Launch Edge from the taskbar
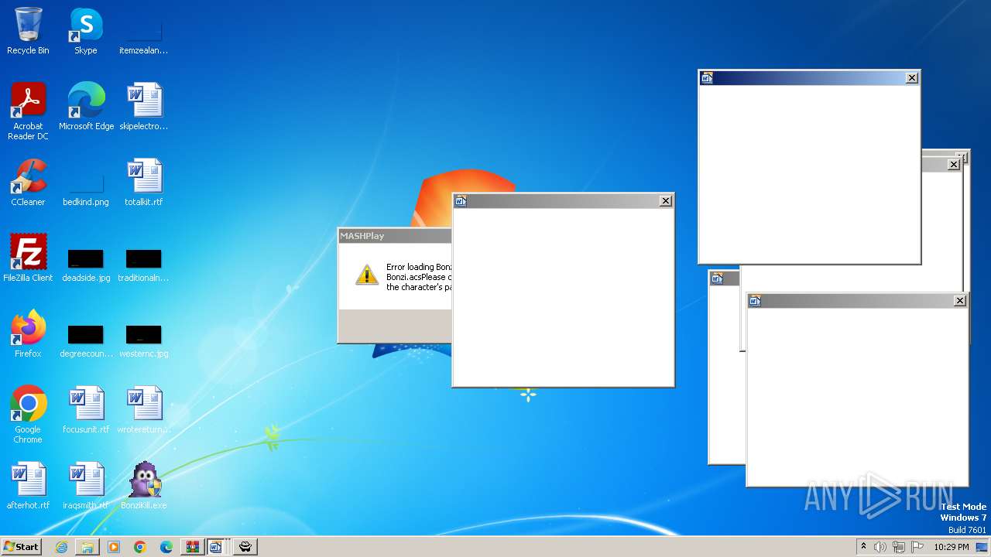 (x=166, y=547)
